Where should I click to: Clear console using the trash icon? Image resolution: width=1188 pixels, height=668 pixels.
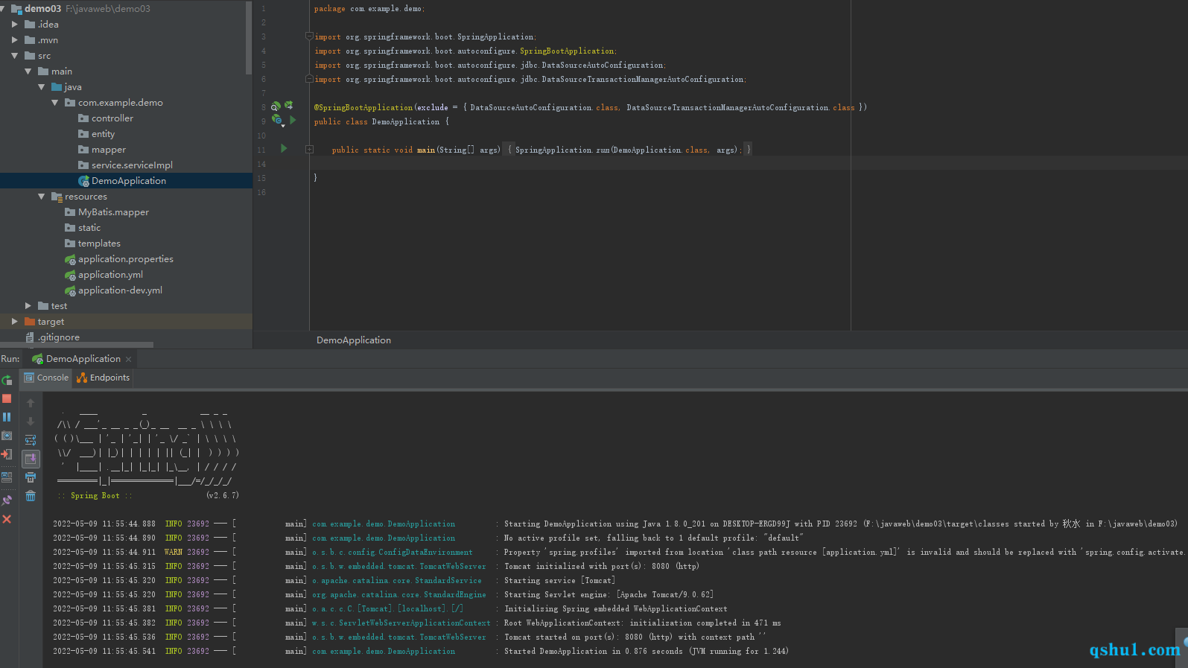point(31,496)
